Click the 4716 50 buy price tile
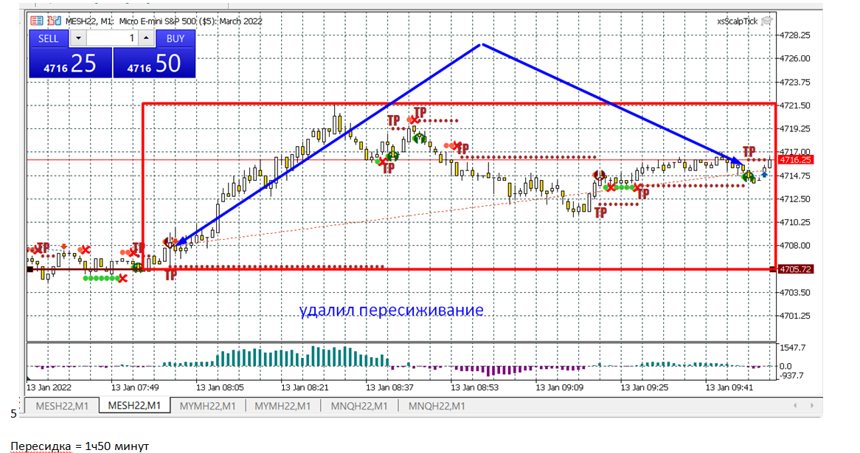This screenshot has height=453, width=860. [x=154, y=63]
